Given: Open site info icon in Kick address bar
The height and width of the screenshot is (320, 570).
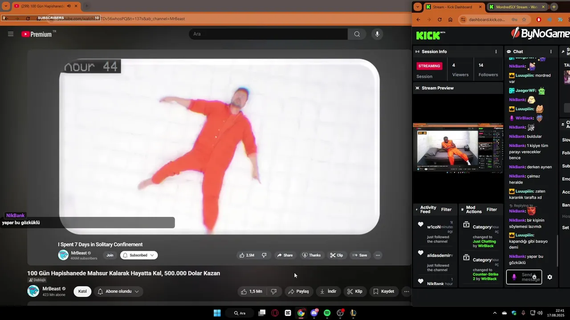Looking at the screenshot, I should [x=463, y=20].
